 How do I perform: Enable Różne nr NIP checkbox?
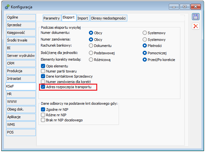click(43, 115)
